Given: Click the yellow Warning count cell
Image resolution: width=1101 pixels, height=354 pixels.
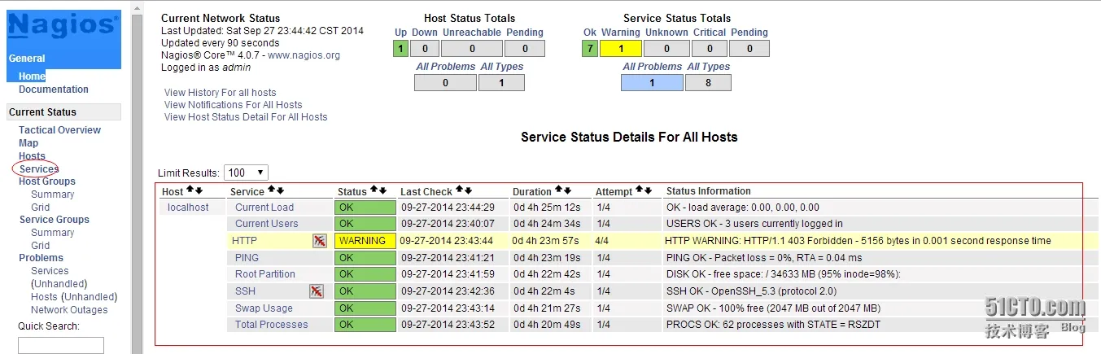Looking at the screenshot, I should click(x=620, y=49).
